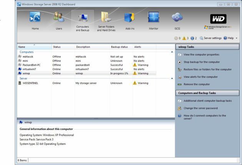Screen dimensions: 242x165
Task: Open the Help link
Action: click(x=229, y=38)
